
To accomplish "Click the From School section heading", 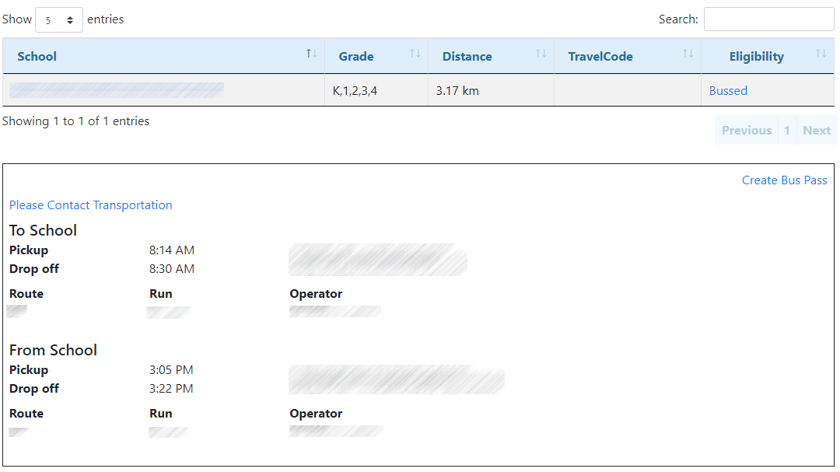I will click(53, 350).
